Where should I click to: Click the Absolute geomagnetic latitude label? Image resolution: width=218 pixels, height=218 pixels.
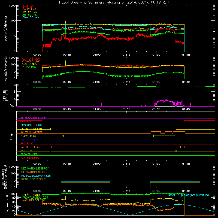[188, 195]
